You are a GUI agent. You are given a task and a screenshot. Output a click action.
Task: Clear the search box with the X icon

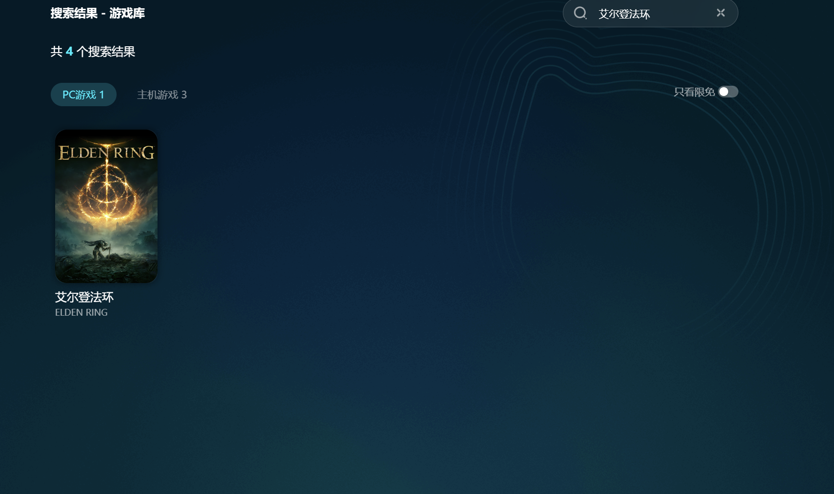(x=721, y=13)
